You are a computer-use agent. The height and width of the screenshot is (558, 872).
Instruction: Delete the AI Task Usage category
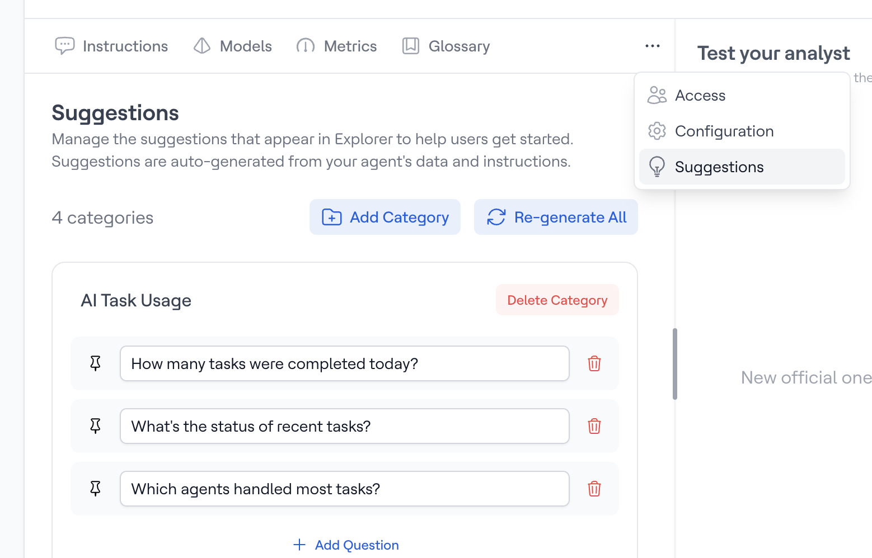tap(557, 300)
